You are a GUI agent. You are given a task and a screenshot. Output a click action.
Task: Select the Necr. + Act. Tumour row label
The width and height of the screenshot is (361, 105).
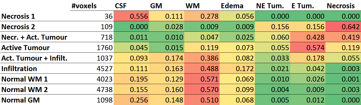[34, 37]
